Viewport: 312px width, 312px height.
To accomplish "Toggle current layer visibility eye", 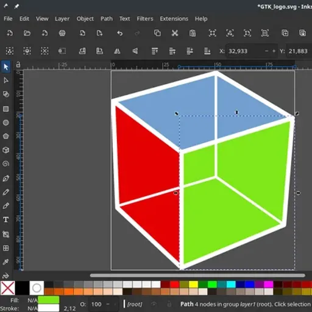I will (x=154, y=304).
